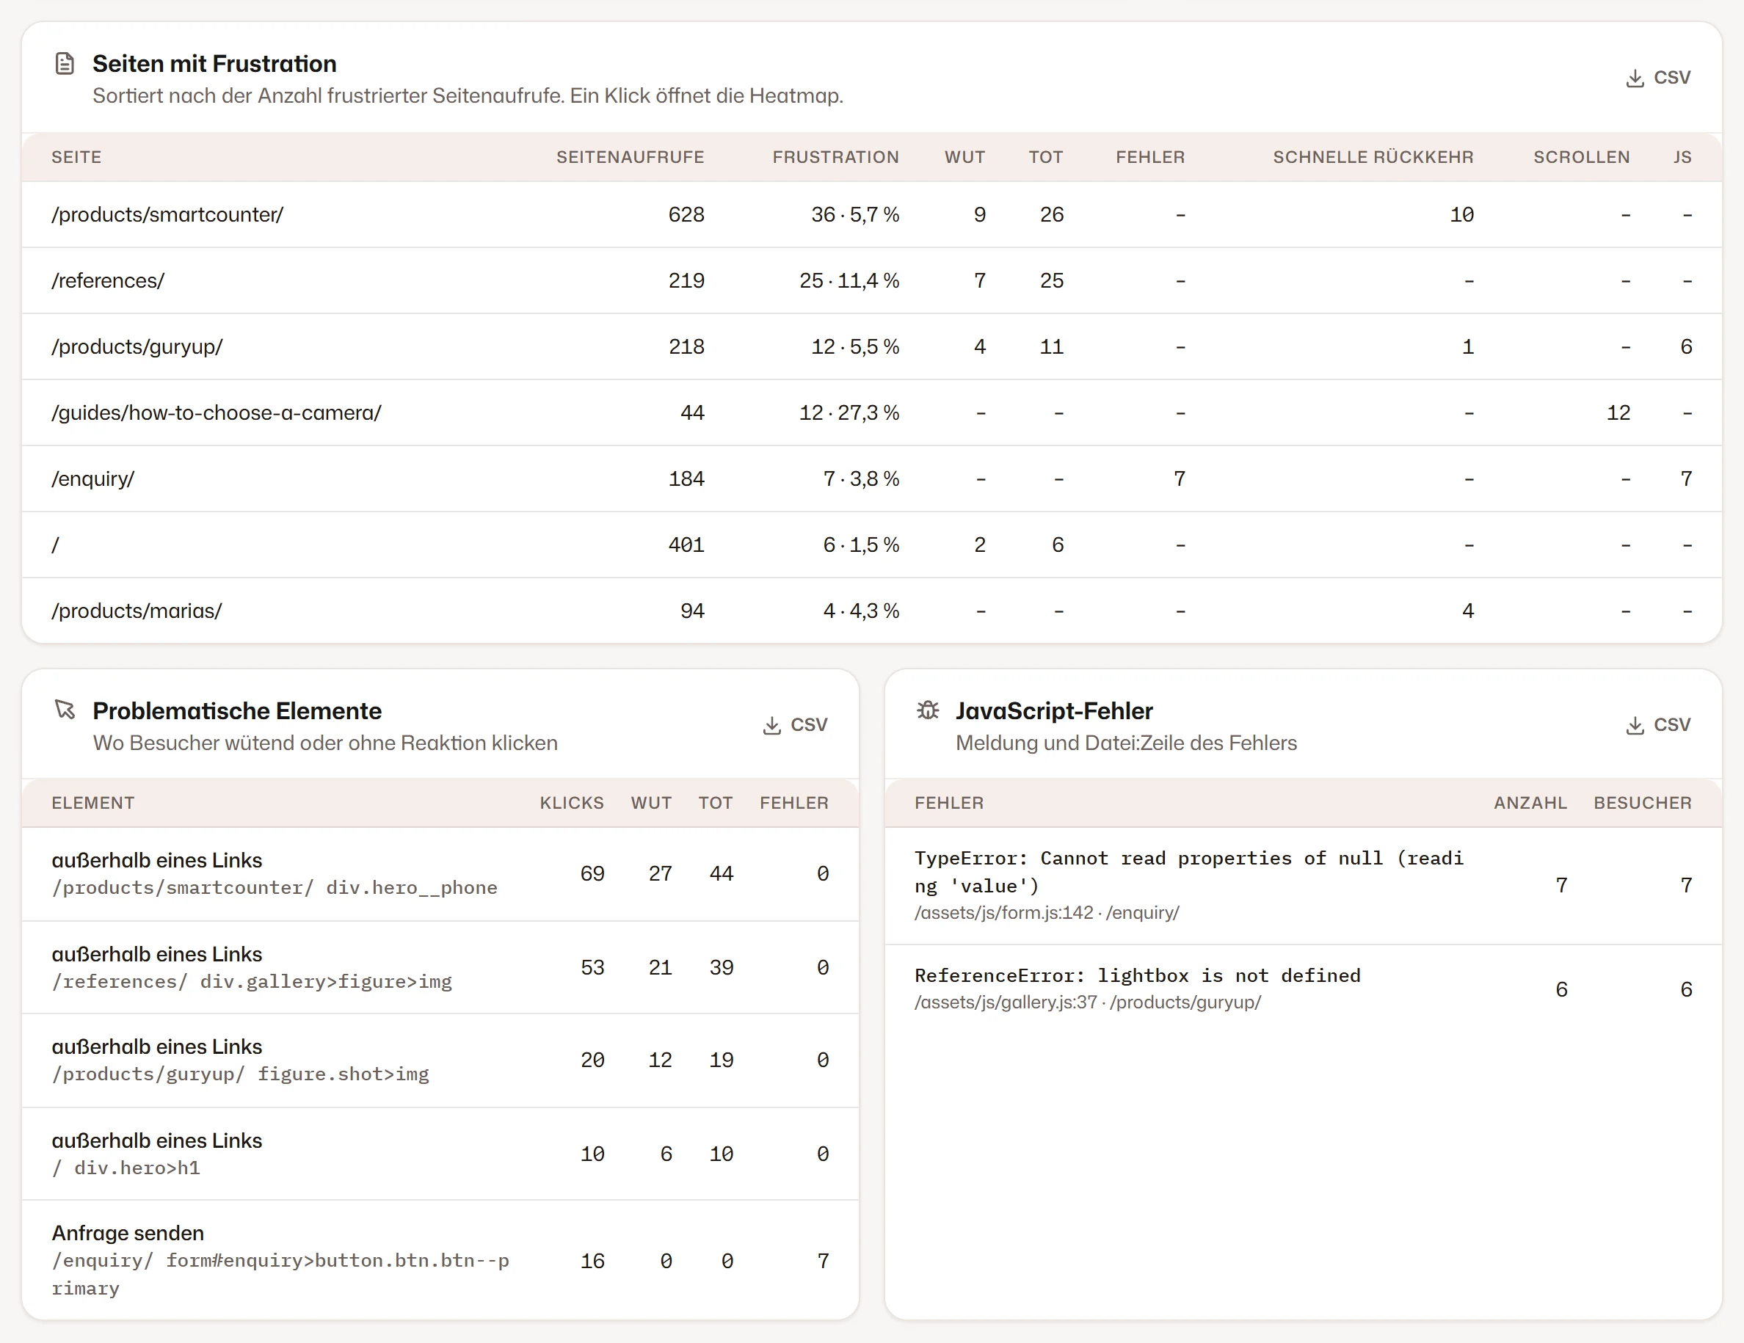This screenshot has height=1343, width=1744.
Task: Click the 12 · 27,3 % frustration value
Action: (x=849, y=412)
